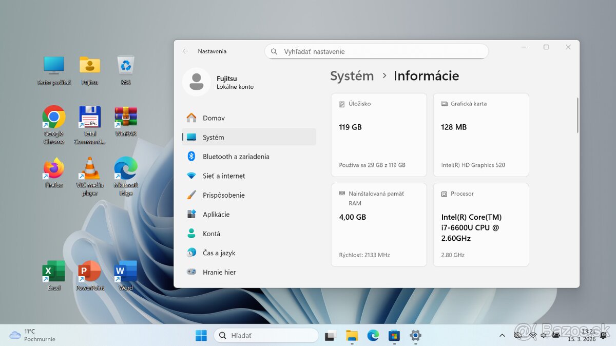
Task: Show hidden tray icons with the chevron
Action: pos(502,335)
